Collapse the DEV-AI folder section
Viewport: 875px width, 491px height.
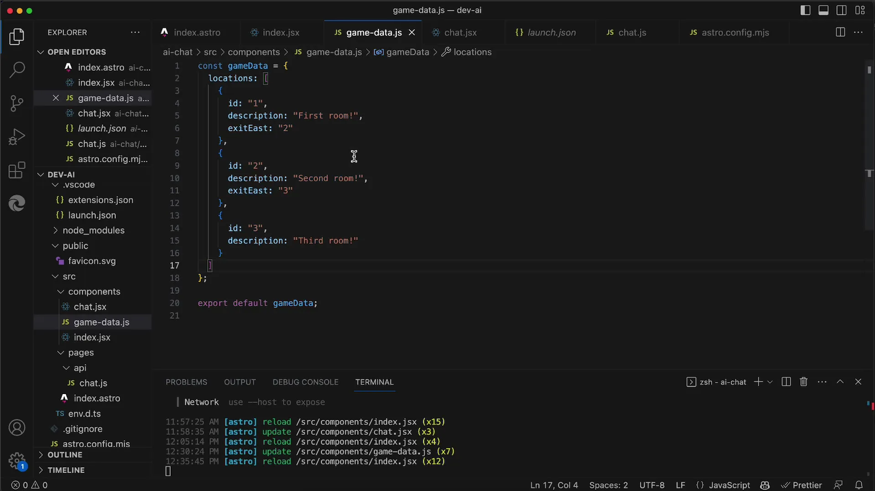(61, 174)
